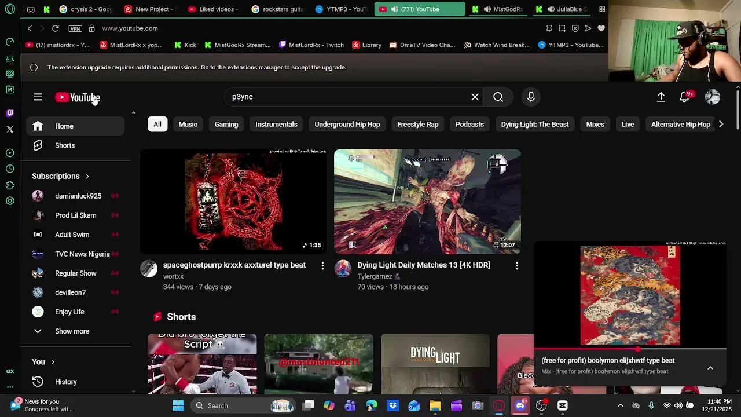741x417 pixels.
Task: Show hidden system tray icons chevron
Action: tap(621, 405)
